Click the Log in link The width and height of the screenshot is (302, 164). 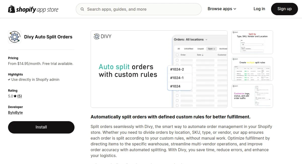[259, 9]
